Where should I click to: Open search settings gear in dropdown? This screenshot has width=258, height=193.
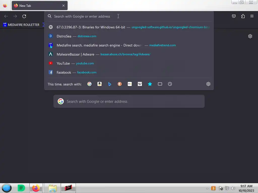(208, 84)
